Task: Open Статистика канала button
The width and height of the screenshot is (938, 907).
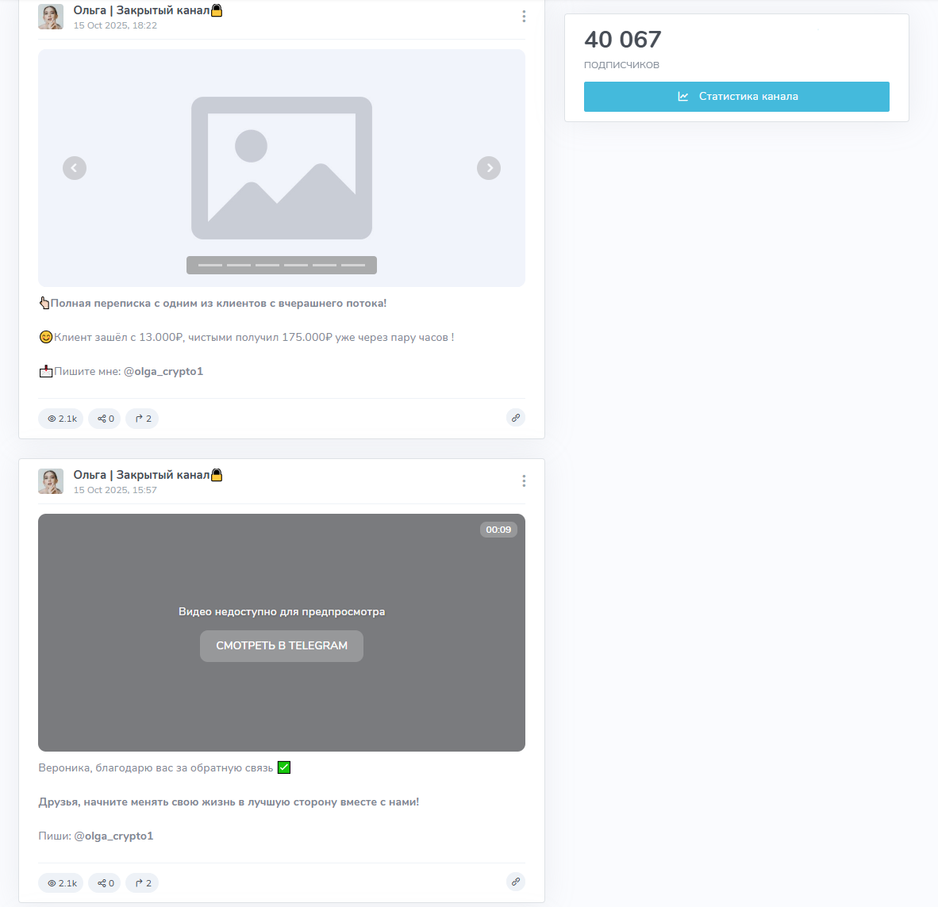Action: click(736, 97)
